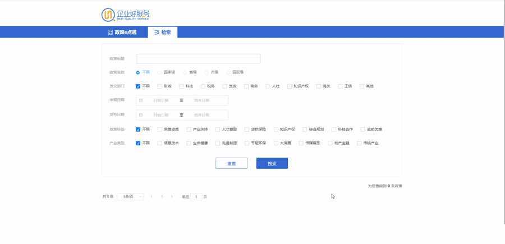505x244 pixels.
Task: Check the 产业扶持 tag checkbox
Action: (x=189, y=130)
